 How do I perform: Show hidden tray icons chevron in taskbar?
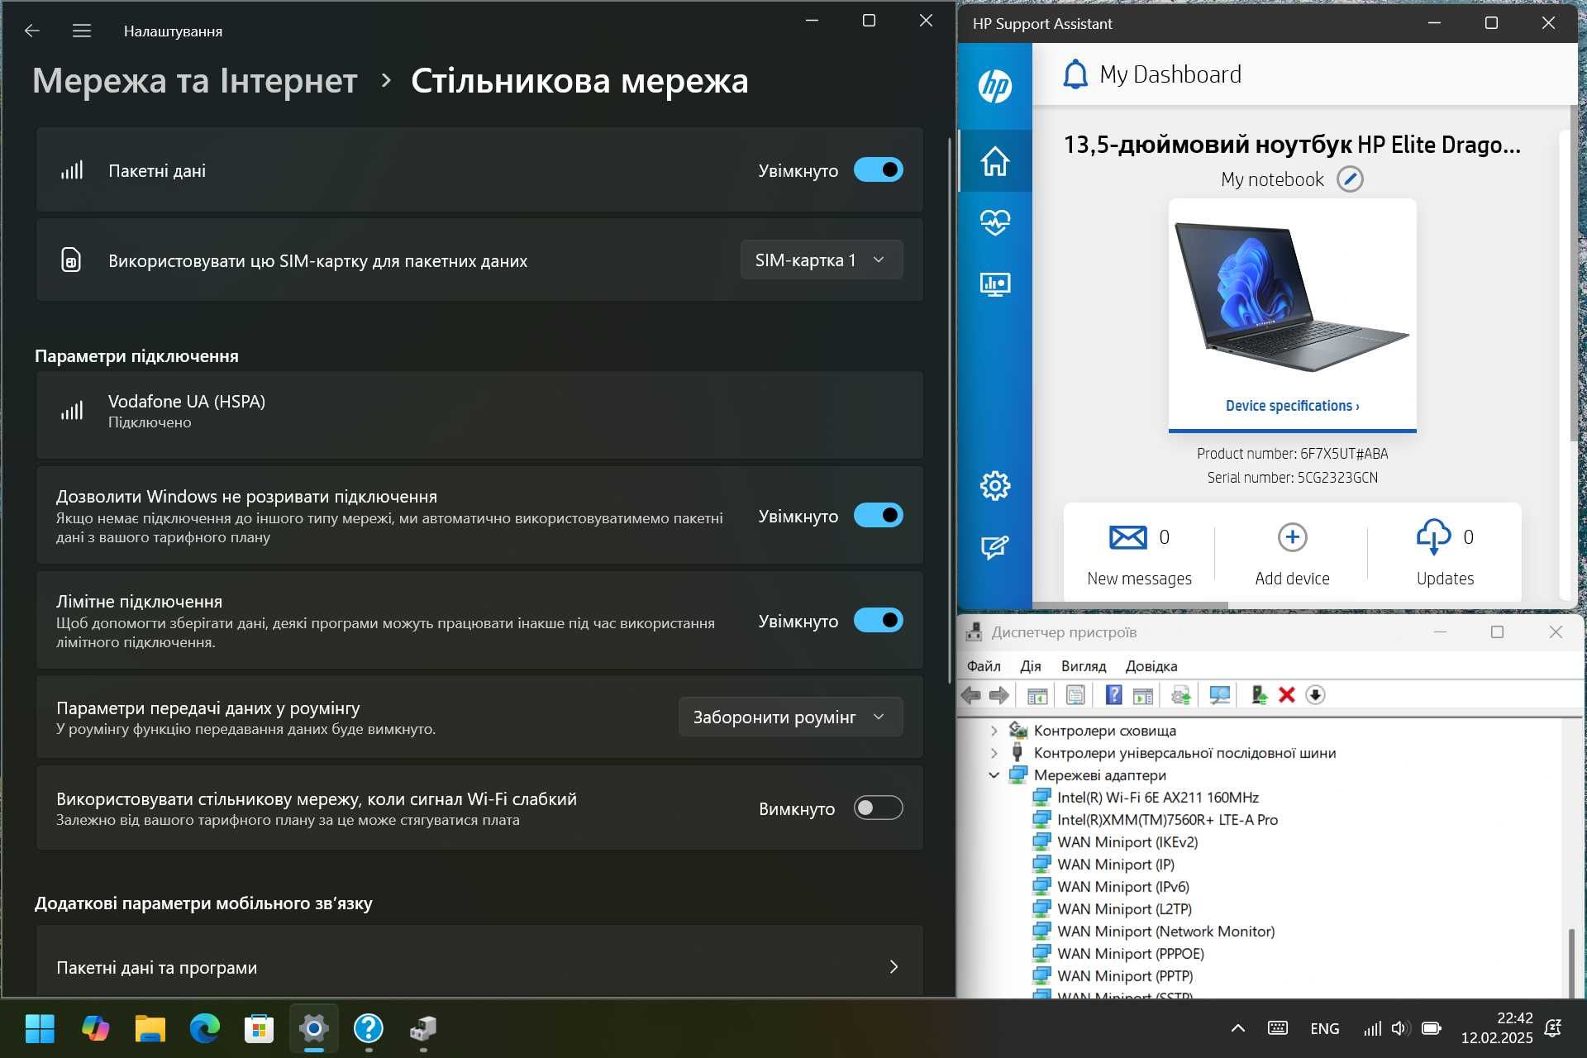pos(1237,1028)
